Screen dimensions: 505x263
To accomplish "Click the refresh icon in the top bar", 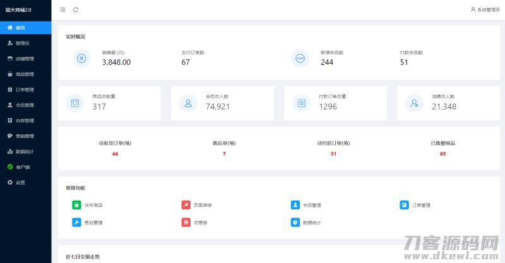I will (76, 9).
